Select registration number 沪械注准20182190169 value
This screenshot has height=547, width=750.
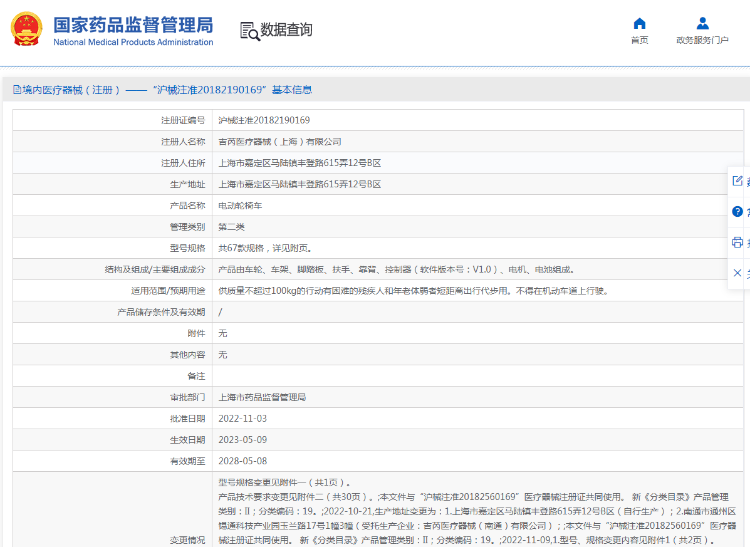[264, 120]
